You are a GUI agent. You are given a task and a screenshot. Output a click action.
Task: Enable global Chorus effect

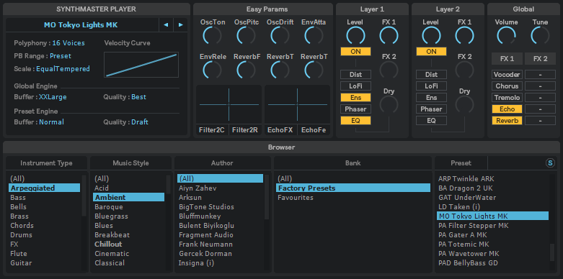pyautogui.click(x=507, y=86)
